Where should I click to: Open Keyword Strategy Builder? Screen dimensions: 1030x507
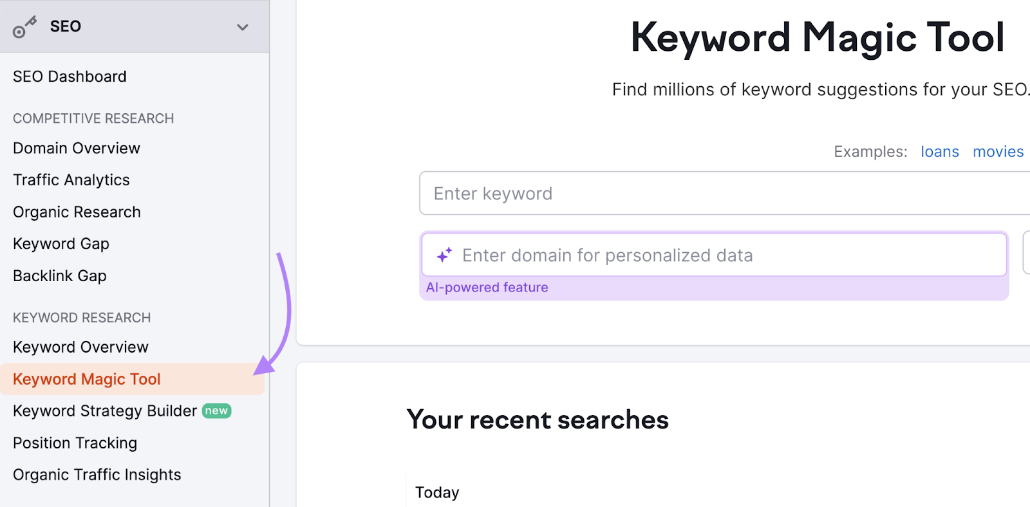[104, 410]
